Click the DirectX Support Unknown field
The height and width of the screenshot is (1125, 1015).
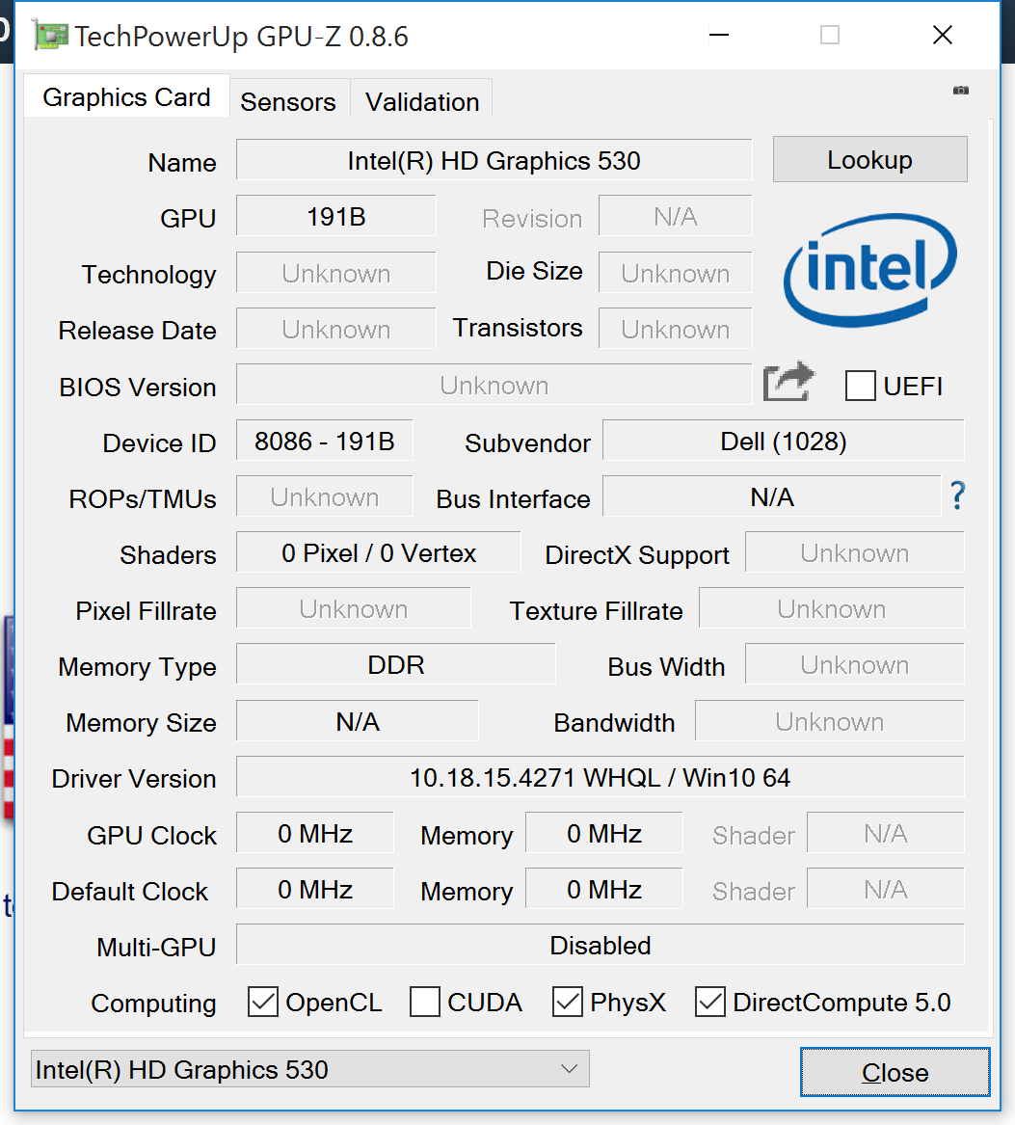point(854,552)
